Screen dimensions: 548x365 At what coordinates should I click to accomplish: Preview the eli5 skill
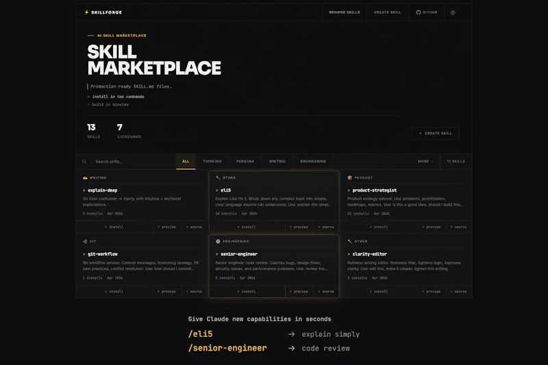(299, 227)
